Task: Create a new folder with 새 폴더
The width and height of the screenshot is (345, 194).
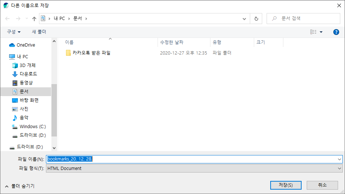Action: click(x=39, y=32)
